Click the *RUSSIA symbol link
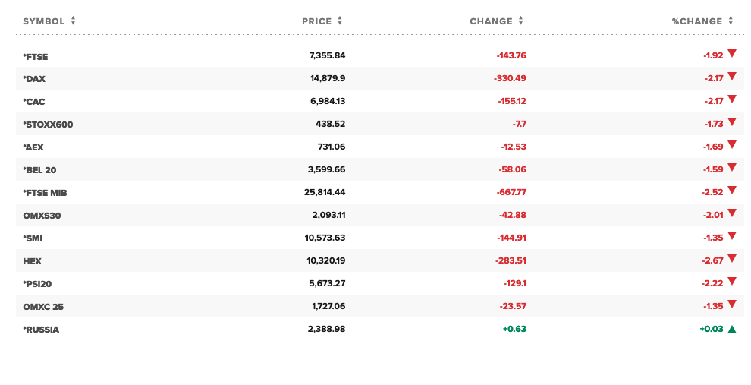 pos(41,330)
